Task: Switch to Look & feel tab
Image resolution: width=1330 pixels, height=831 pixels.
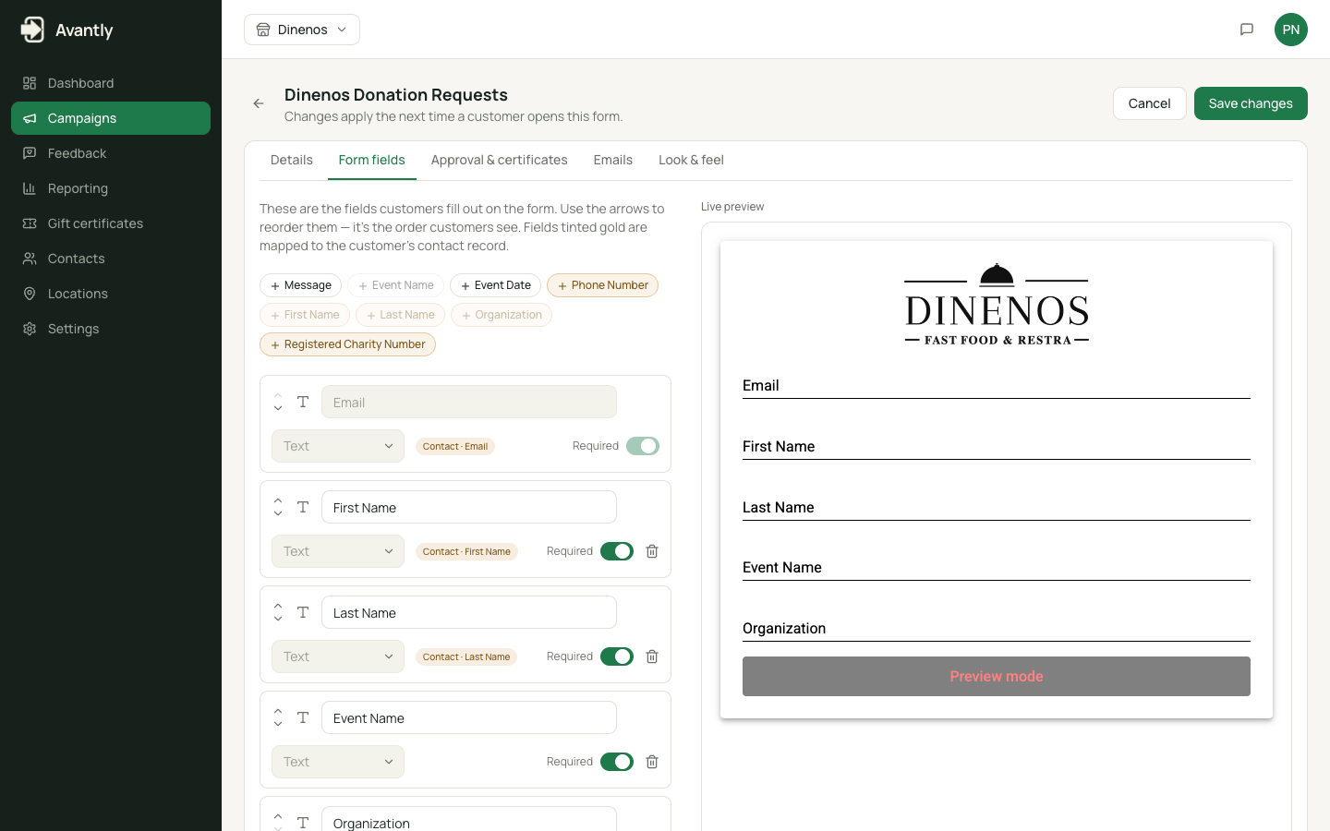Action: click(x=691, y=160)
